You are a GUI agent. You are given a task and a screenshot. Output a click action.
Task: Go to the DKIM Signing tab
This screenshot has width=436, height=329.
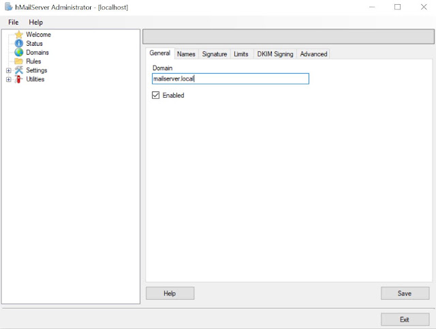(x=275, y=54)
